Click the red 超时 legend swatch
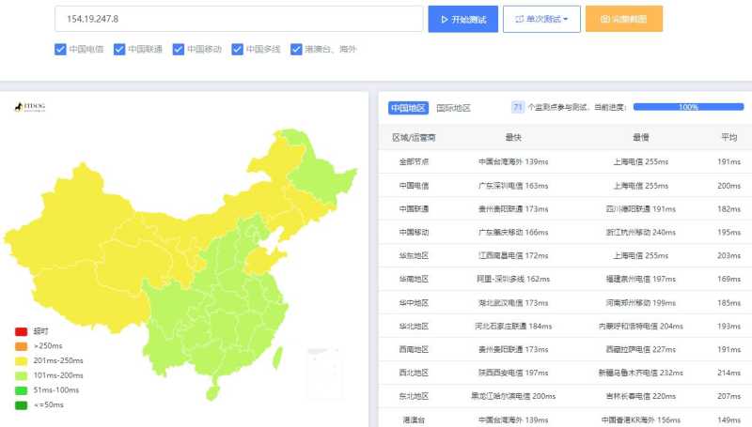The image size is (752, 427). (21, 331)
